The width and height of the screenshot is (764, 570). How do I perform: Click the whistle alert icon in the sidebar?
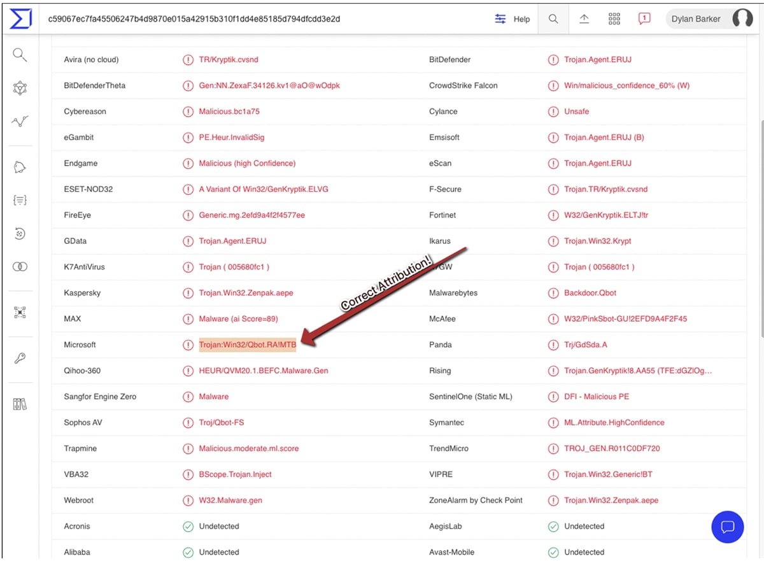(19, 167)
